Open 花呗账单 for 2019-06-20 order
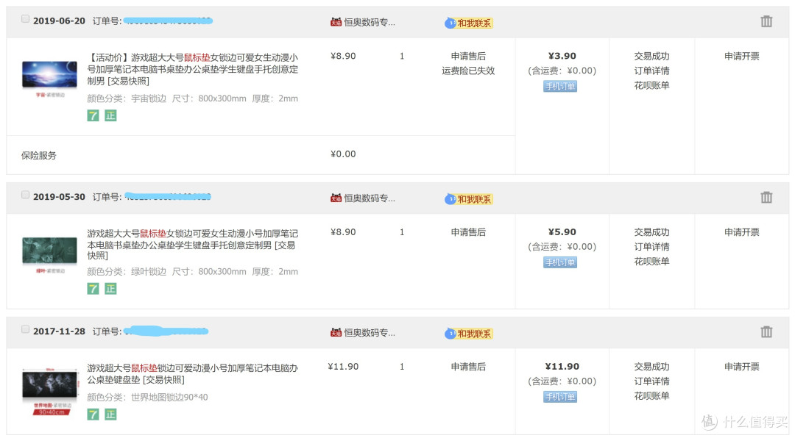795x438 pixels. point(652,85)
